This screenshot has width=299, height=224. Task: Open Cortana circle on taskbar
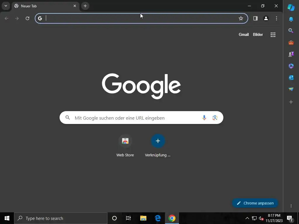[x=114, y=218]
